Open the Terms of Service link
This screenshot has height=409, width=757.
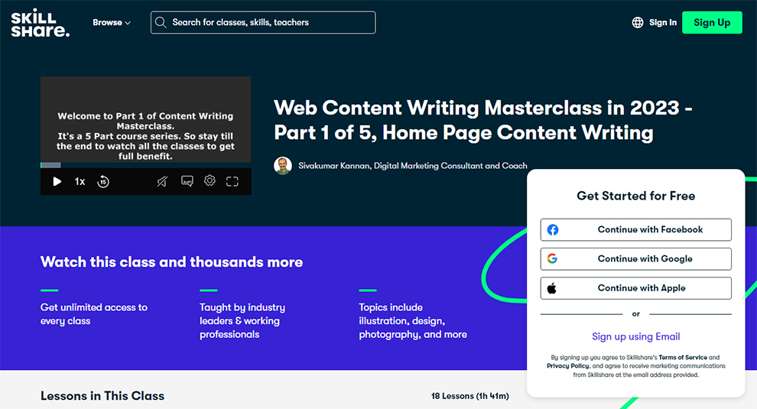tap(683, 357)
